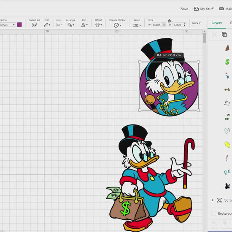Select the dark red cane layer thumbnail
Image resolution: width=232 pixels, height=232 pixels.
click(227, 158)
